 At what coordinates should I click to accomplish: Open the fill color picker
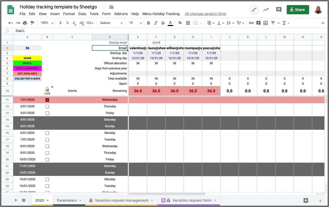[180, 23]
